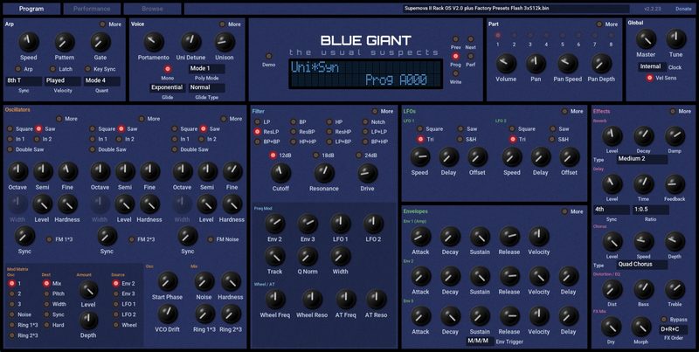Click the Write button

[455, 74]
